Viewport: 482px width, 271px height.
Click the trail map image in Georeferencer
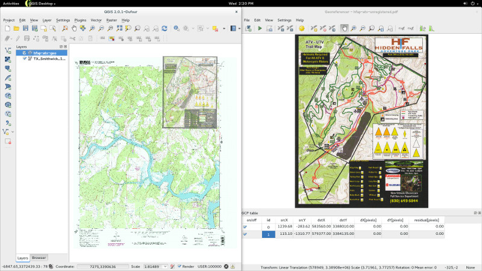tap(361, 121)
